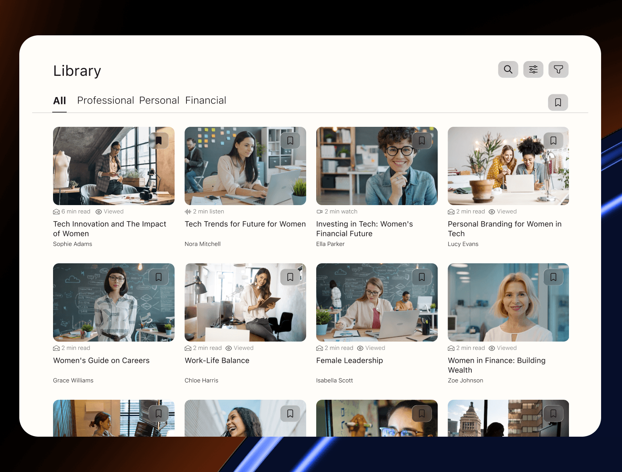Show saved bookmarks list button
The image size is (622, 472).
coord(558,102)
